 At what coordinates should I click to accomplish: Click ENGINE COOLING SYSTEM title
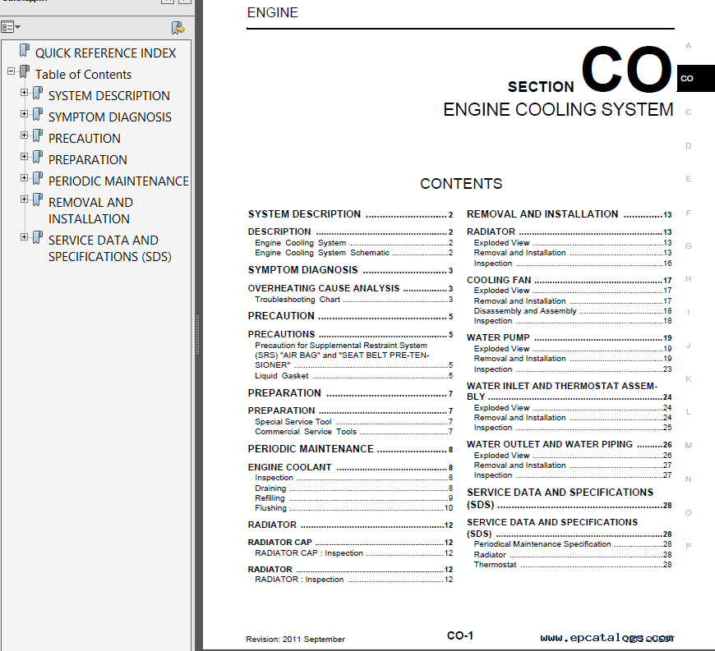[558, 110]
